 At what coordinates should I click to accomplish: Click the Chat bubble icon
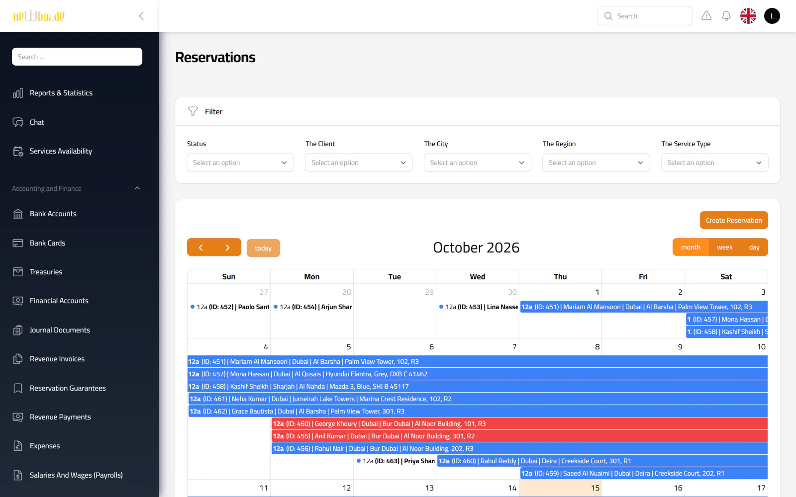coord(18,122)
